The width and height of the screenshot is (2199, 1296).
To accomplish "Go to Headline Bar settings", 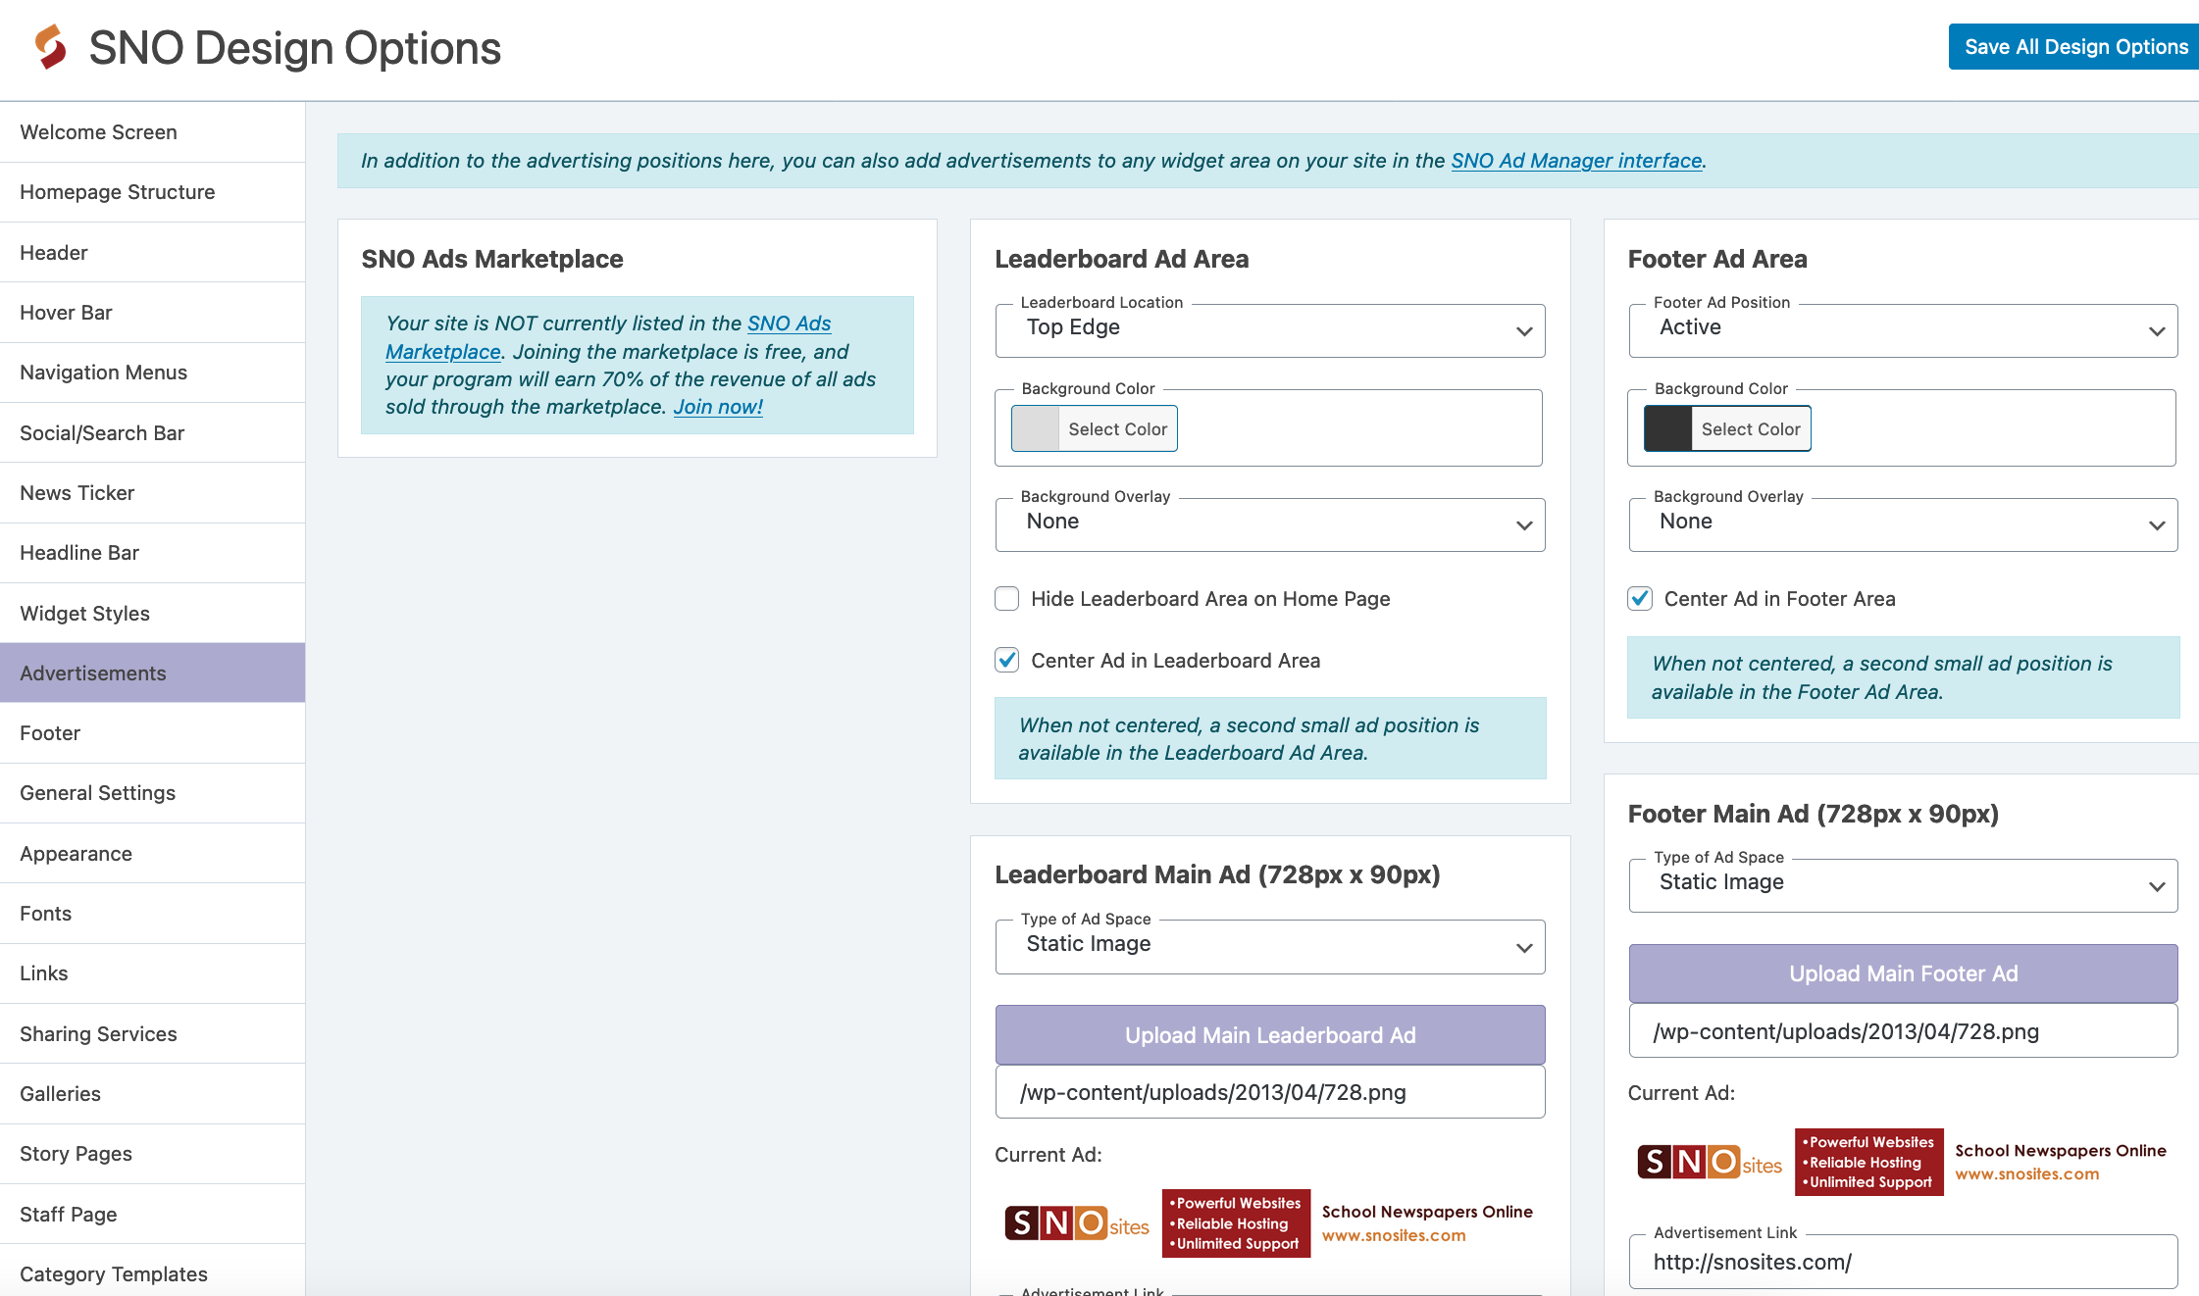I will pyautogui.click(x=152, y=553).
